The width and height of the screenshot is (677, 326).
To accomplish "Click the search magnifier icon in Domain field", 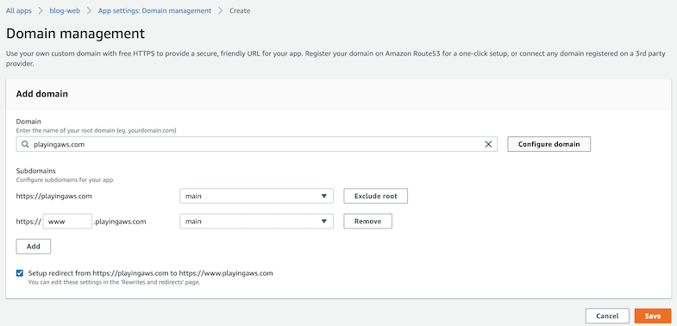I will coord(25,145).
